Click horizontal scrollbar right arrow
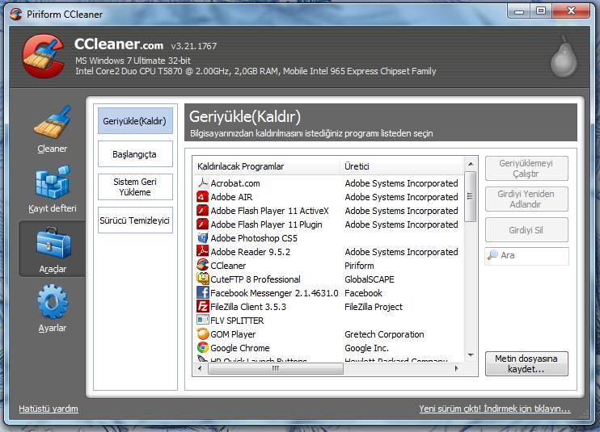The image size is (600, 432). coord(457,368)
